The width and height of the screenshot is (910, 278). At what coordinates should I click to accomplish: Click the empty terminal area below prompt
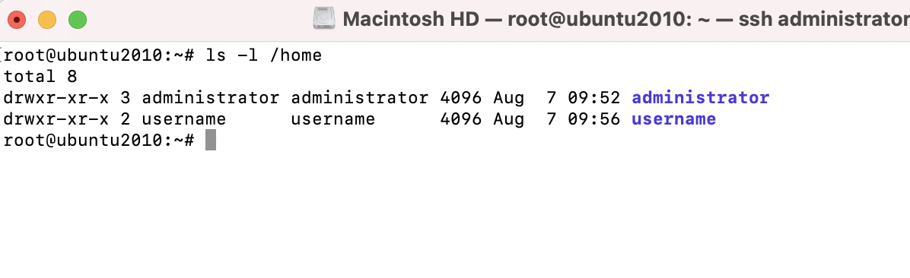pos(455,214)
